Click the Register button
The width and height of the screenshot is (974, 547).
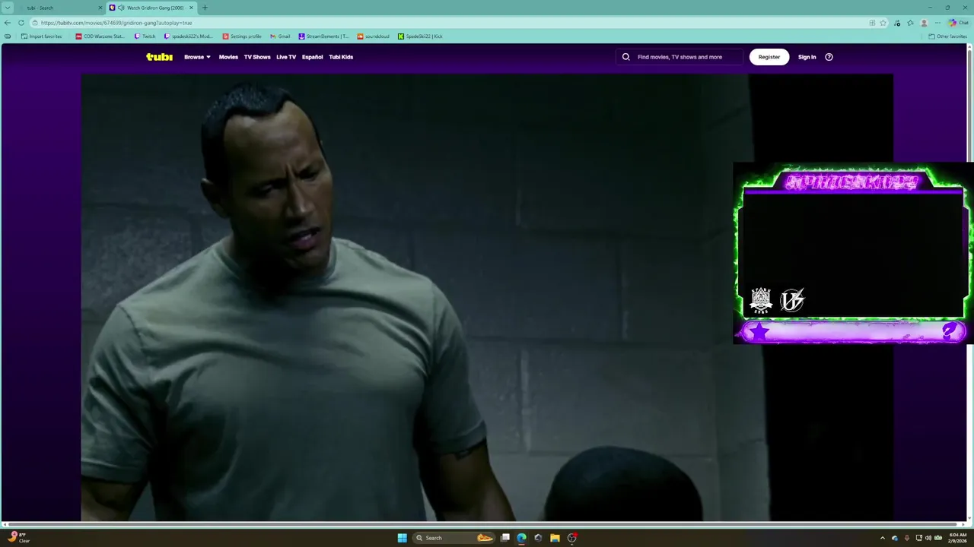click(x=769, y=57)
